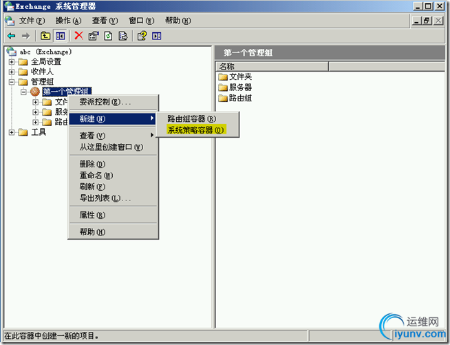Select abc (Exchange) root node
Image resolution: width=450 pixels, height=345 pixels.
45,52
